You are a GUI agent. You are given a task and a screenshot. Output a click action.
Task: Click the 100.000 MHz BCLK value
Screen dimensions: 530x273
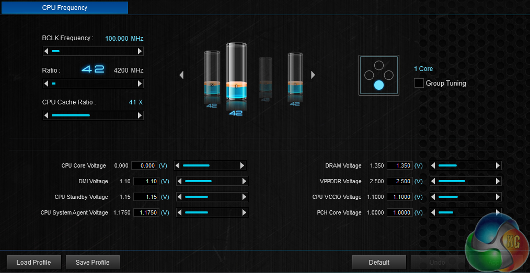(124, 39)
